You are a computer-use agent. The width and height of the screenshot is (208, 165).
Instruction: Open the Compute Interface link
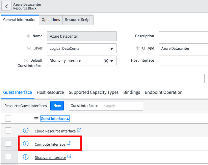pos(50,144)
